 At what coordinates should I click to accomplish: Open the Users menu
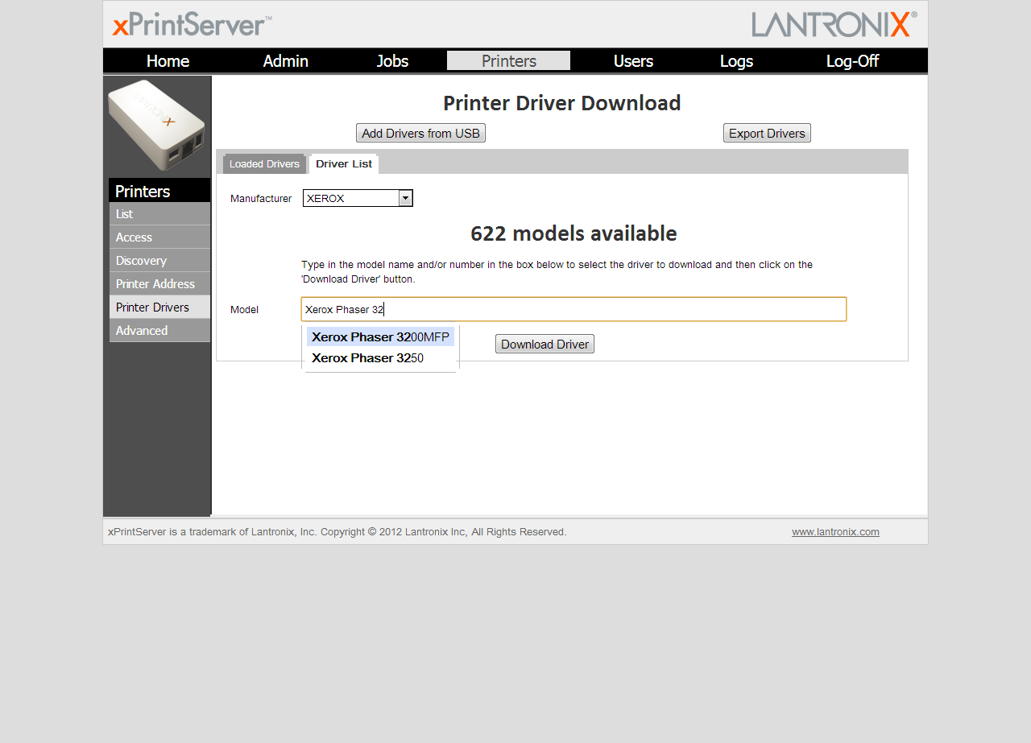633,61
